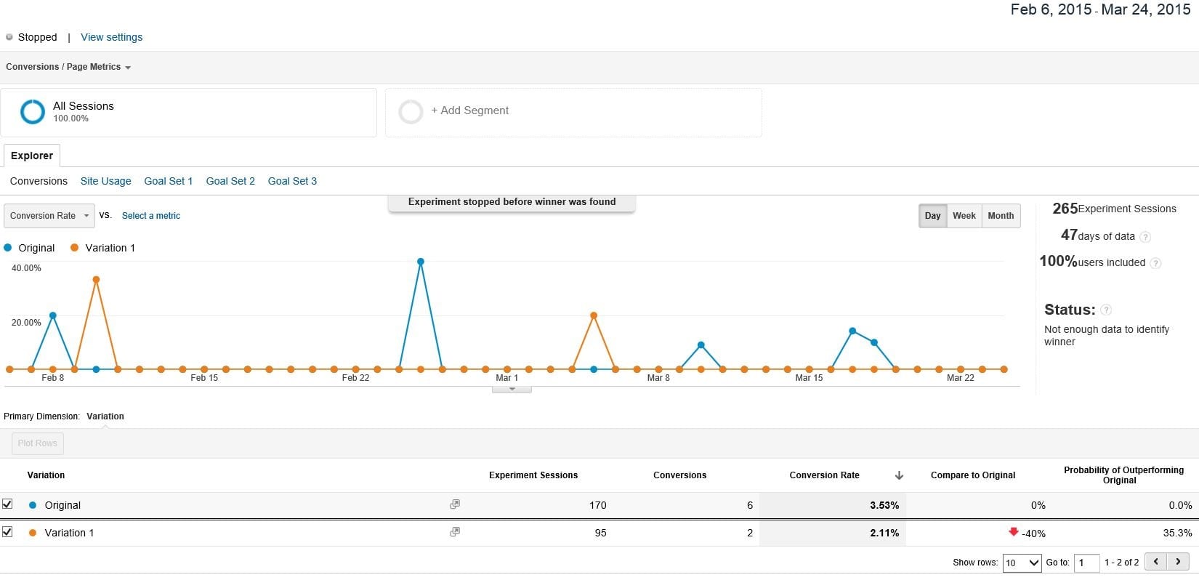Viewport: 1199px width, 580px height.
Task: Open the Goal Set 1 tab
Action: pos(169,181)
